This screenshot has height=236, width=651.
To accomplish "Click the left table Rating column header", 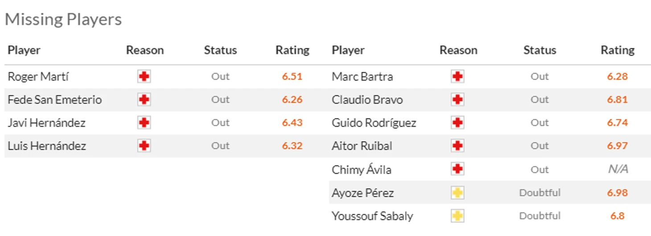I will tap(292, 50).
